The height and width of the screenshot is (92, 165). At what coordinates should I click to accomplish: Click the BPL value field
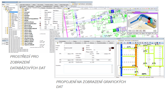(67, 54)
